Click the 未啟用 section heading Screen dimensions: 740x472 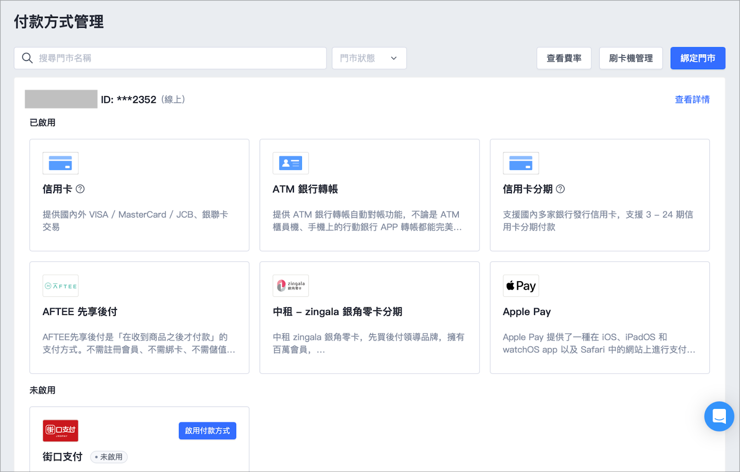[43, 390]
